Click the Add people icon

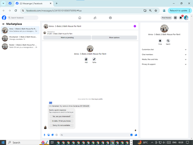[86, 59]
